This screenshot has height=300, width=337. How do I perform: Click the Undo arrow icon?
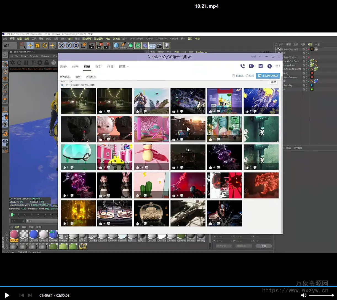pos(7,45)
